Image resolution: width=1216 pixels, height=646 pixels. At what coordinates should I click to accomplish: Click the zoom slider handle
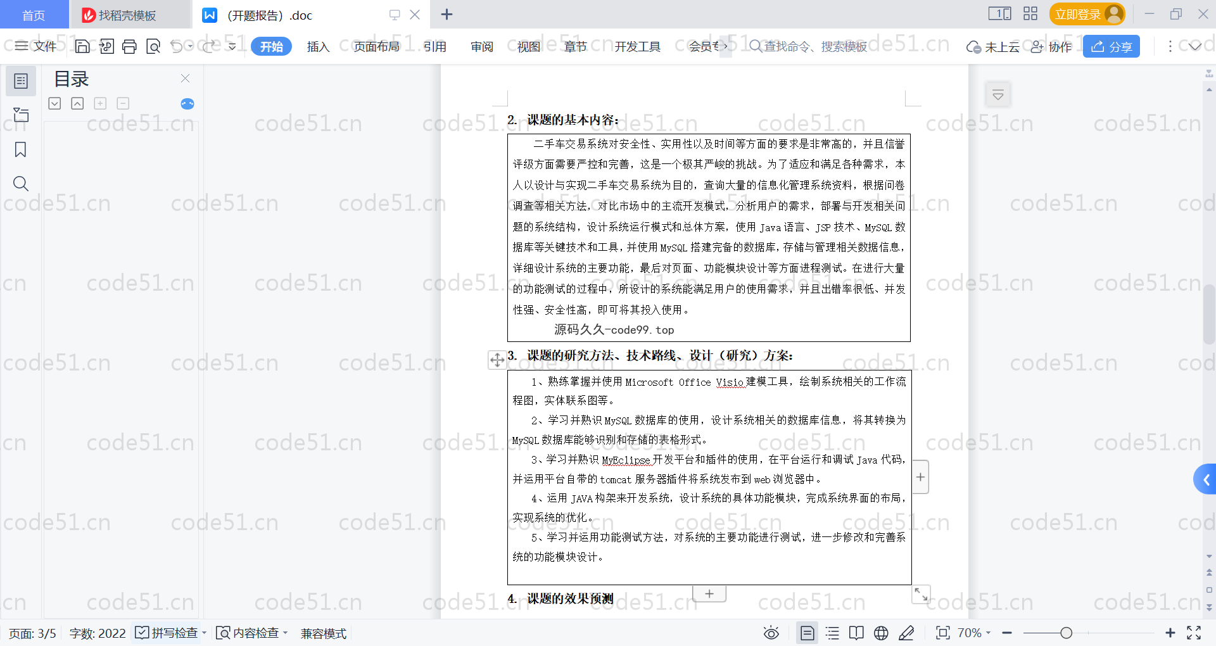click(1066, 633)
